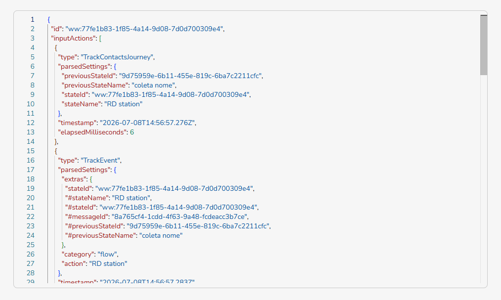This screenshot has width=501, height=300.
Task: Click "stateId" key on line 19
Action: [79, 188]
